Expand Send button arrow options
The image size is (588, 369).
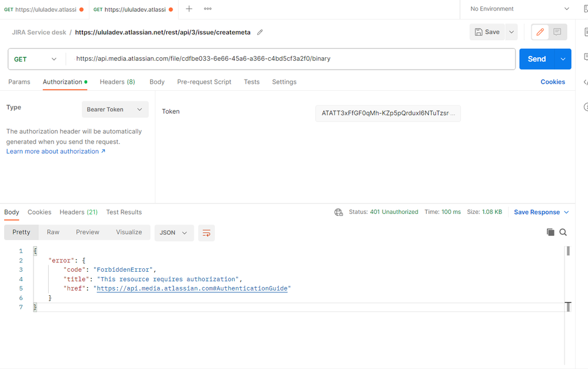pos(563,59)
